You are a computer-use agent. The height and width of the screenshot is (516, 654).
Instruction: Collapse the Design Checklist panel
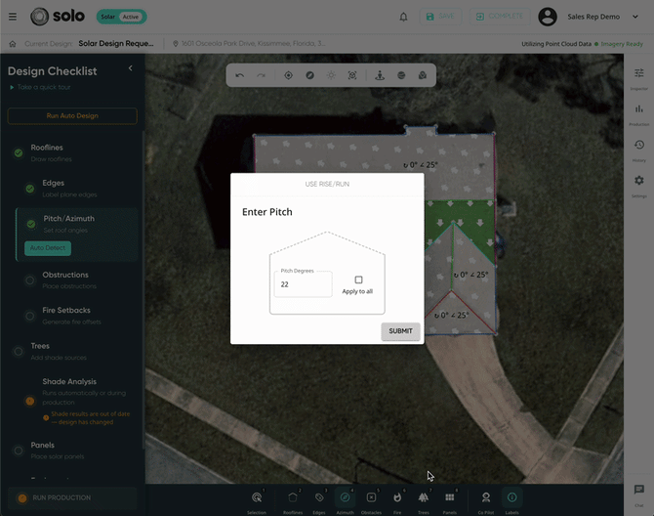pos(131,68)
